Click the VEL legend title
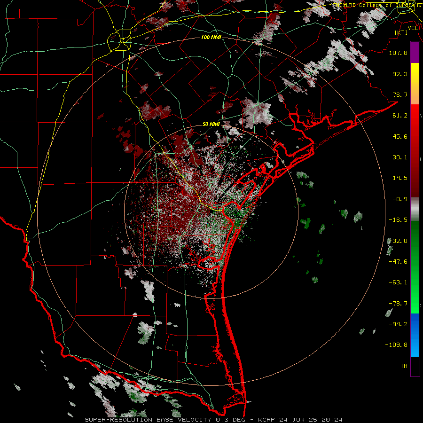The image size is (423, 423). tap(413, 28)
